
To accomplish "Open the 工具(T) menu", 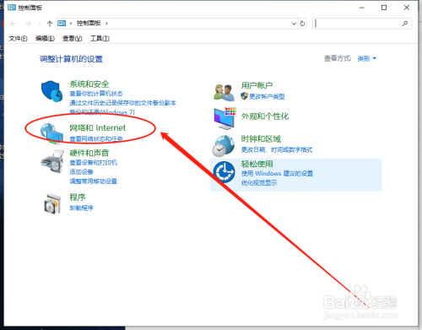I will [x=100, y=39].
